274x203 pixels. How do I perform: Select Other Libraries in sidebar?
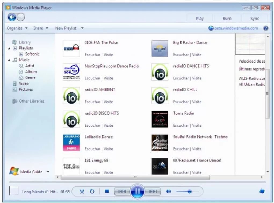[x=31, y=101]
